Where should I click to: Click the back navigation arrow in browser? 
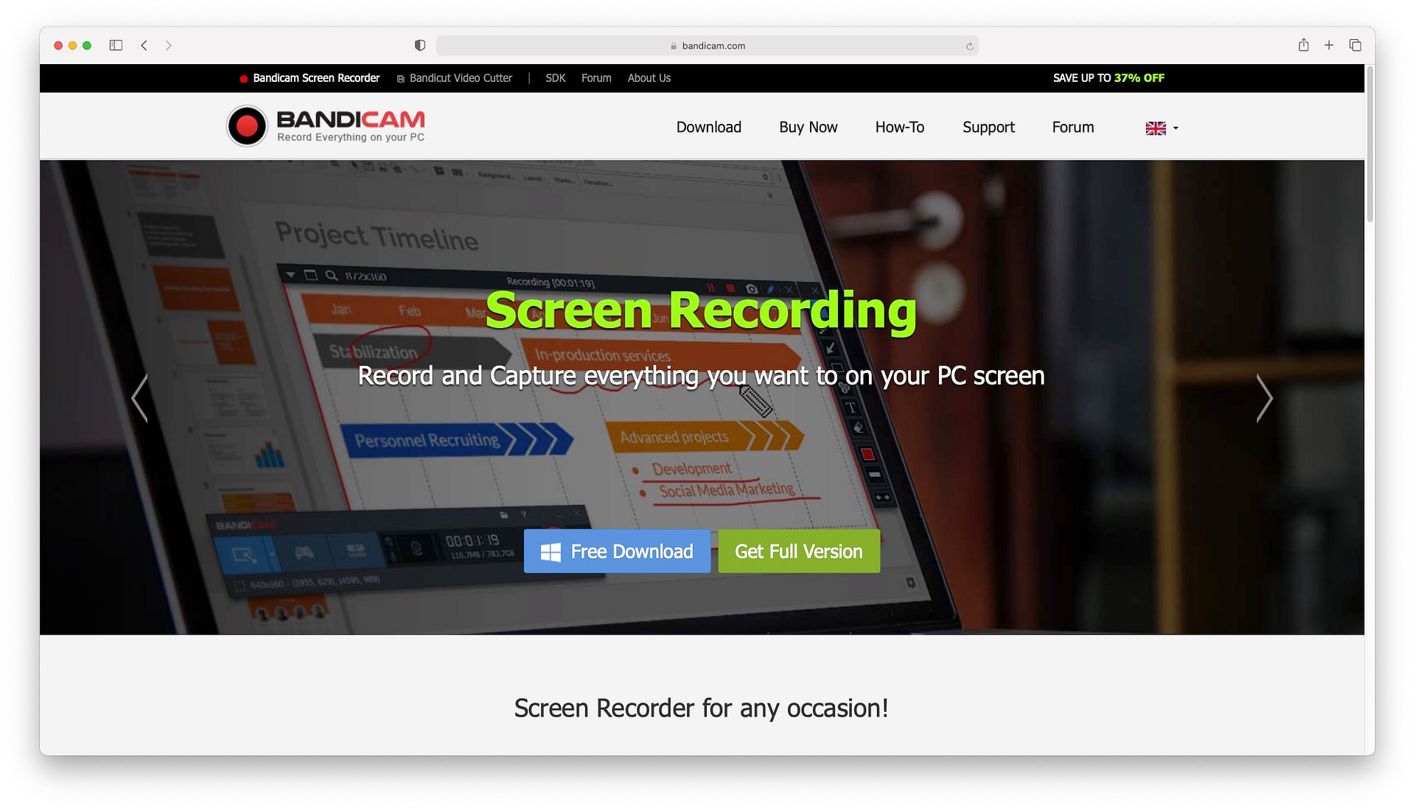point(143,45)
